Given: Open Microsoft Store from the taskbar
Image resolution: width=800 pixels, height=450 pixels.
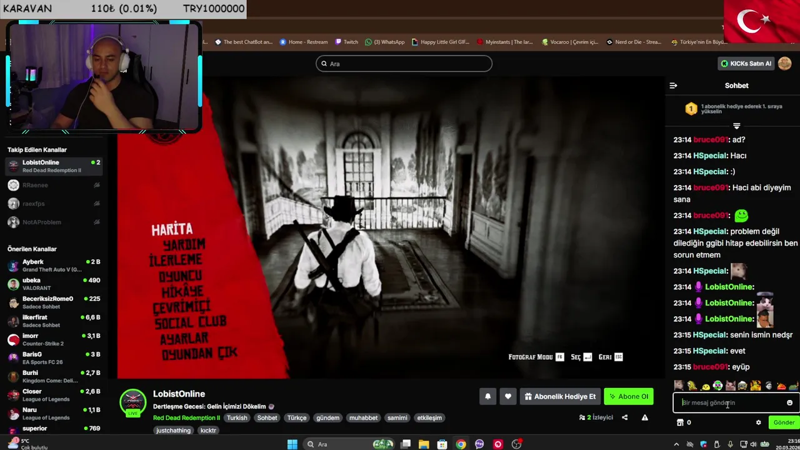Looking at the screenshot, I should (442, 444).
